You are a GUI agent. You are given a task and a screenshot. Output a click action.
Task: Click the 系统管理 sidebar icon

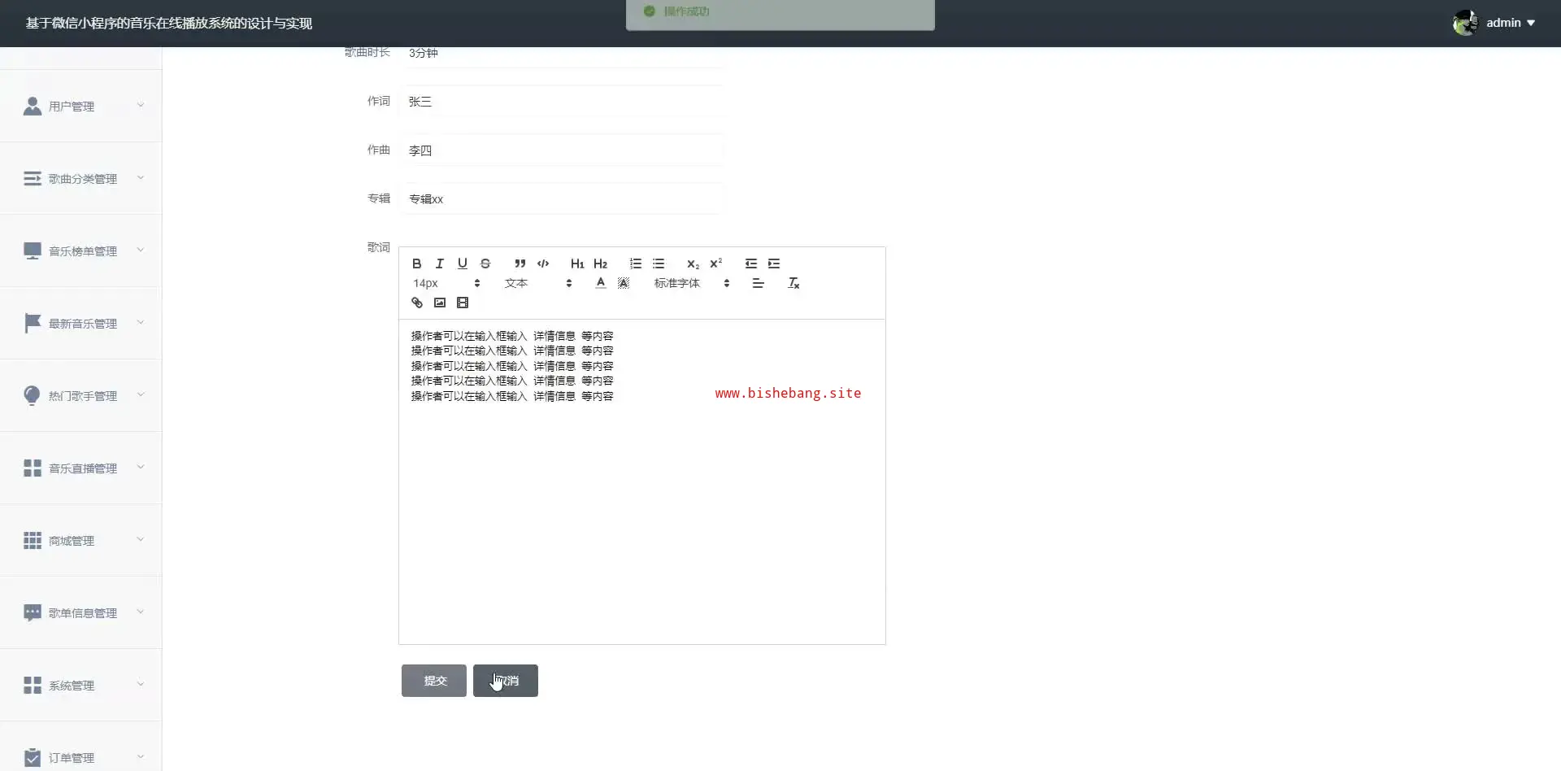(x=33, y=686)
